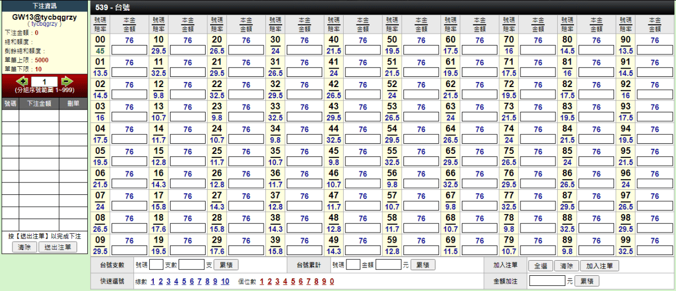Click amount field for number 89
Screen dimensions: 676x291
pos(596,251)
